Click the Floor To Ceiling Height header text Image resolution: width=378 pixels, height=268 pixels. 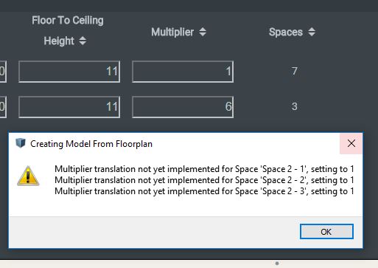point(68,30)
